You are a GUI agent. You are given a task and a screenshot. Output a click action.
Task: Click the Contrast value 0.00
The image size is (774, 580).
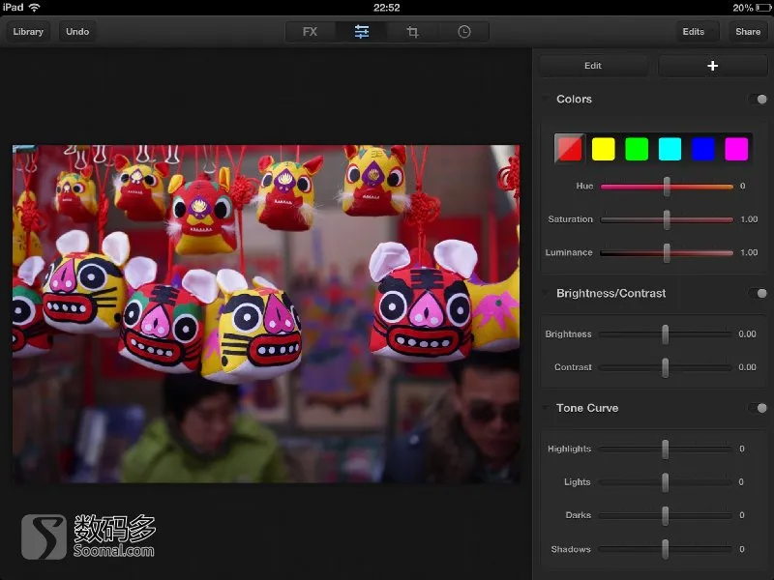pyautogui.click(x=747, y=367)
